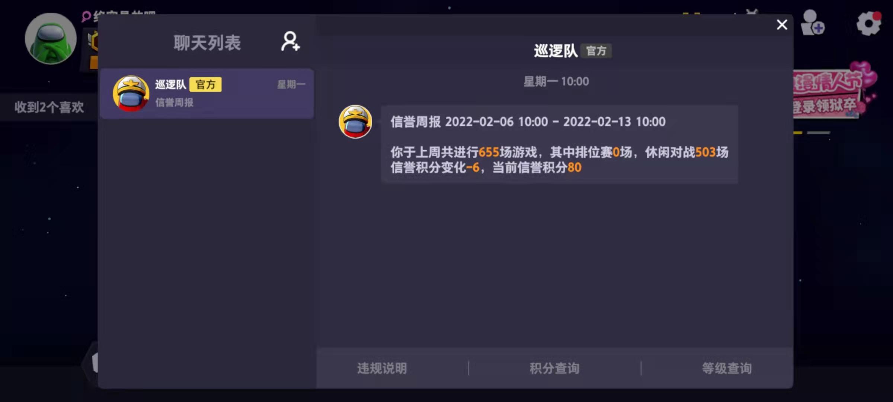The image size is (893, 402).
Task: Click the 收到2个喜欢 notification
Action: click(x=49, y=107)
